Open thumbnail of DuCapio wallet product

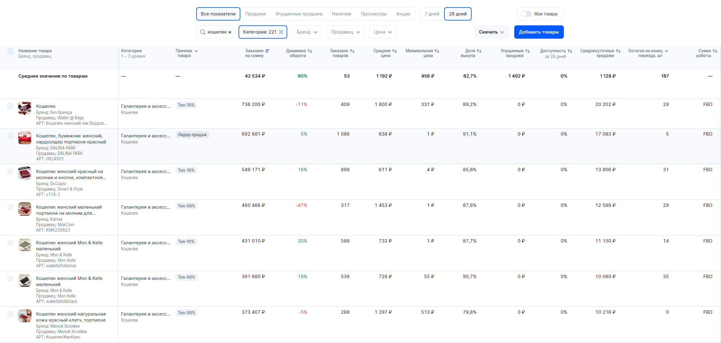(25, 173)
